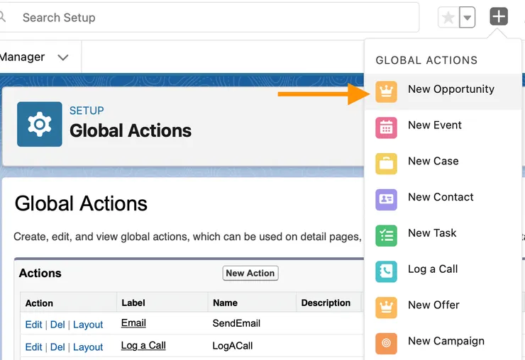Click the Log a Call phone icon

point(386,271)
